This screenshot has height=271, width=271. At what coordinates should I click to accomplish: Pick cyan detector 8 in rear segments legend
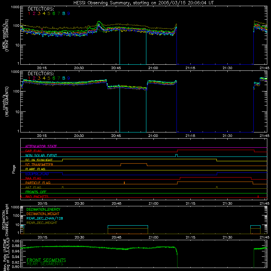point(64,78)
